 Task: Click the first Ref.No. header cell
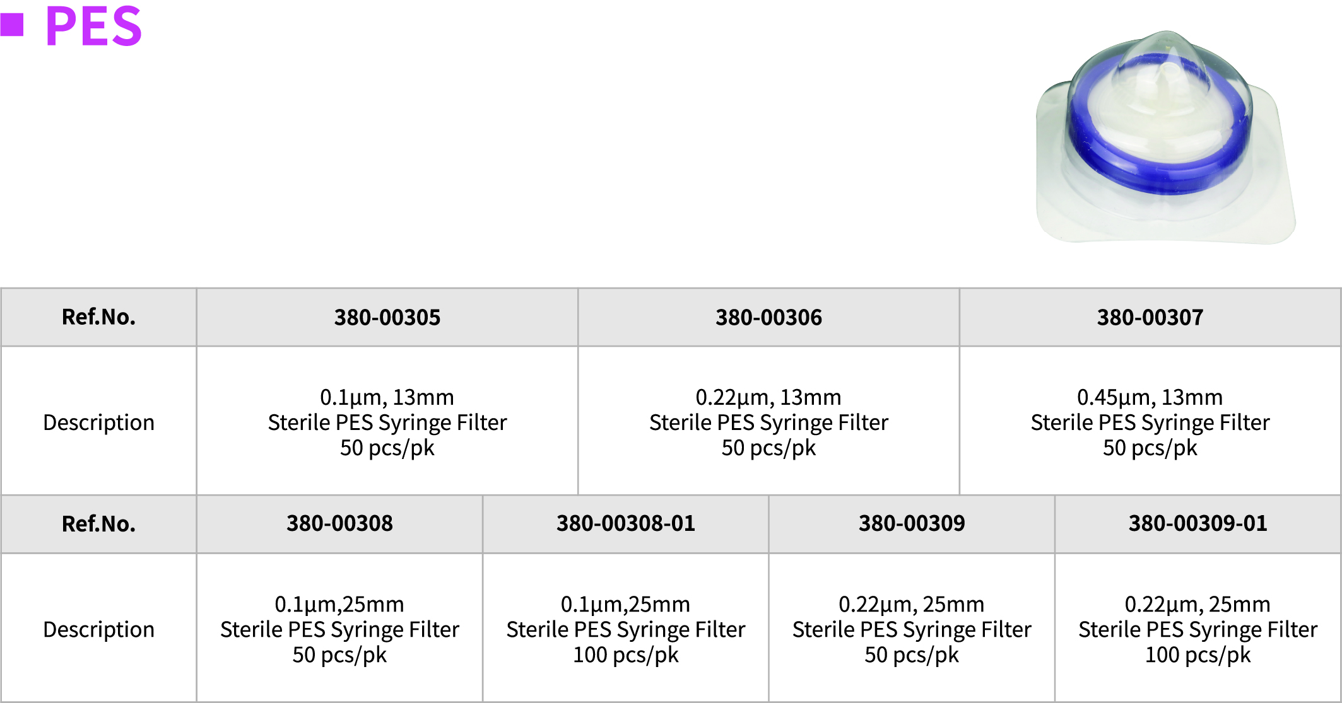tap(98, 317)
